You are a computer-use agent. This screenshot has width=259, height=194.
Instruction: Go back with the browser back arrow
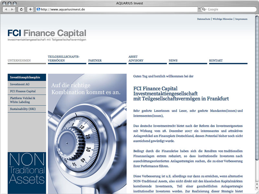tap(6, 9)
